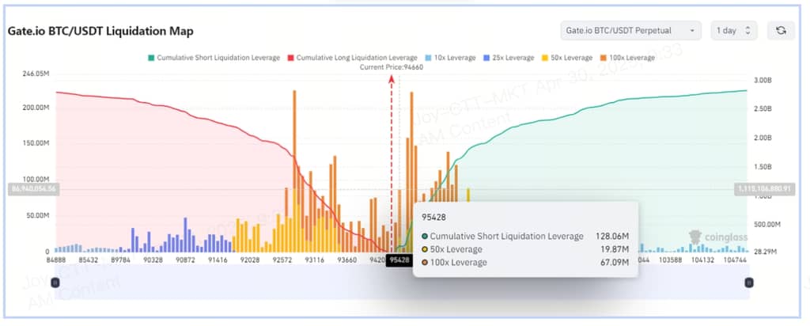Toggle Cumulative Short Liquidation Leverage legend
The image size is (810, 326).
(214, 58)
